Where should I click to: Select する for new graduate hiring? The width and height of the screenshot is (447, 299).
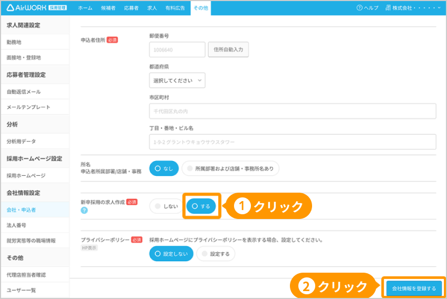[201, 206]
